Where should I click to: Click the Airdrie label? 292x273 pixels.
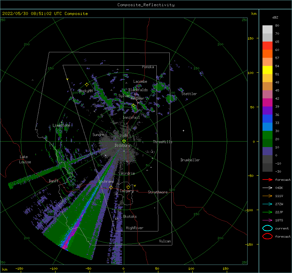(128, 173)
